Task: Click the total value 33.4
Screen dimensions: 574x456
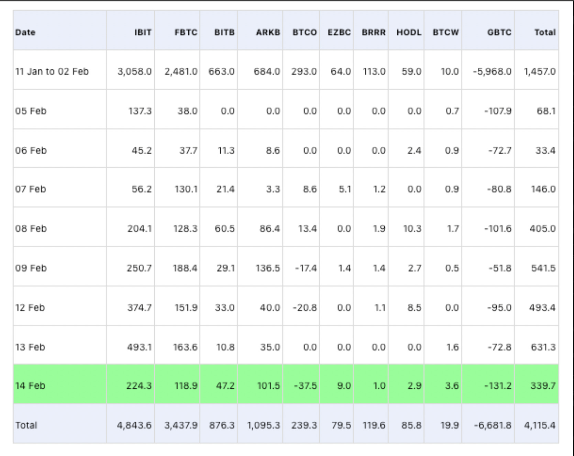Action: (545, 150)
